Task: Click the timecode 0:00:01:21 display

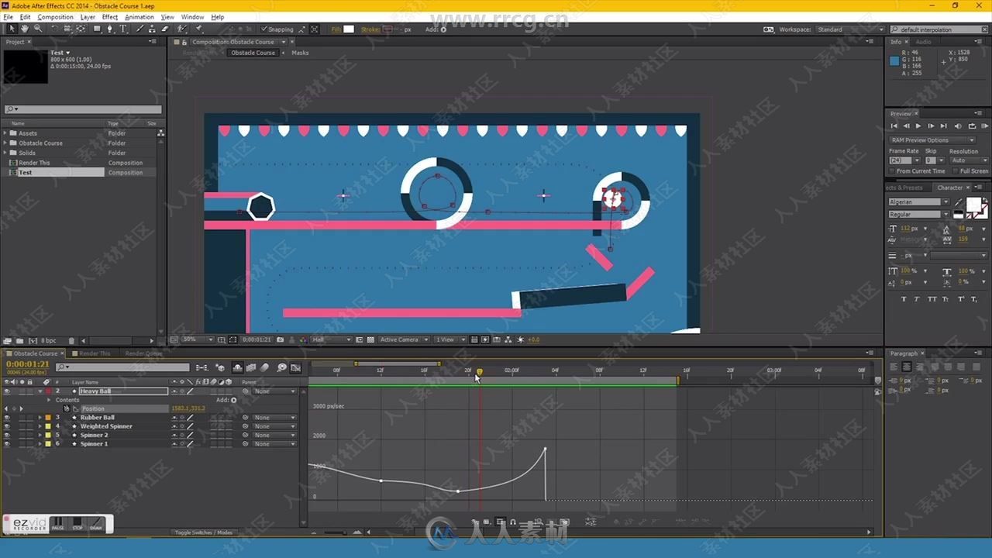Action: (x=27, y=363)
